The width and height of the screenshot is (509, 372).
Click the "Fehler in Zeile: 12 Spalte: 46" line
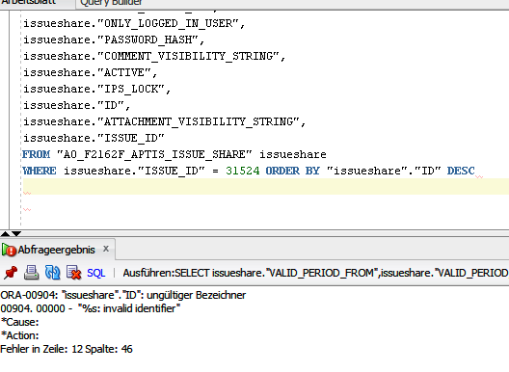click(x=67, y=349)
